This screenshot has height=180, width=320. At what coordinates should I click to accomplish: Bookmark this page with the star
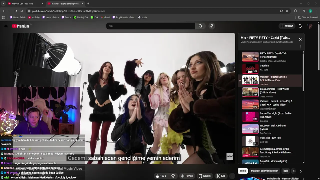pos(287,11)
